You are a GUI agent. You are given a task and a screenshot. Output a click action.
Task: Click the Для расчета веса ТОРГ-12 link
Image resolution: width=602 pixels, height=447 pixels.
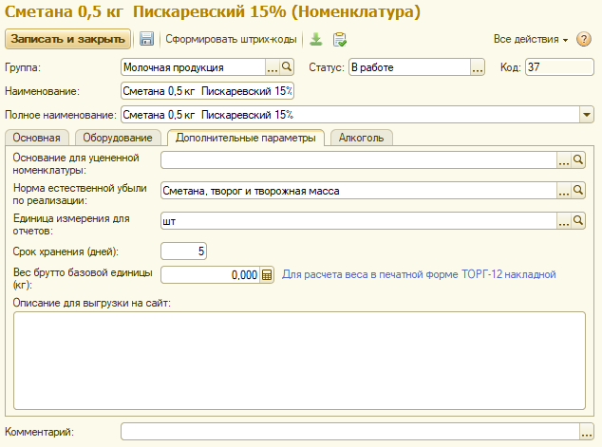click(x=419, y=274)
